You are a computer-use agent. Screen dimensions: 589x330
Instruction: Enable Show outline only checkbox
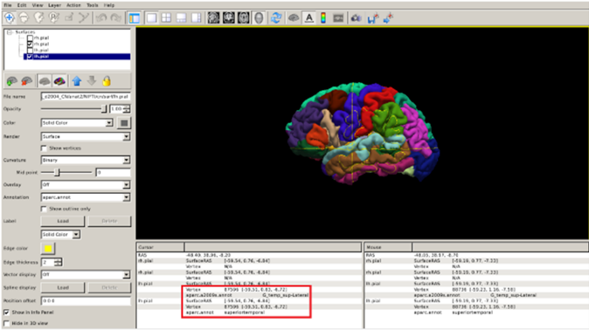tap(44, 209)
